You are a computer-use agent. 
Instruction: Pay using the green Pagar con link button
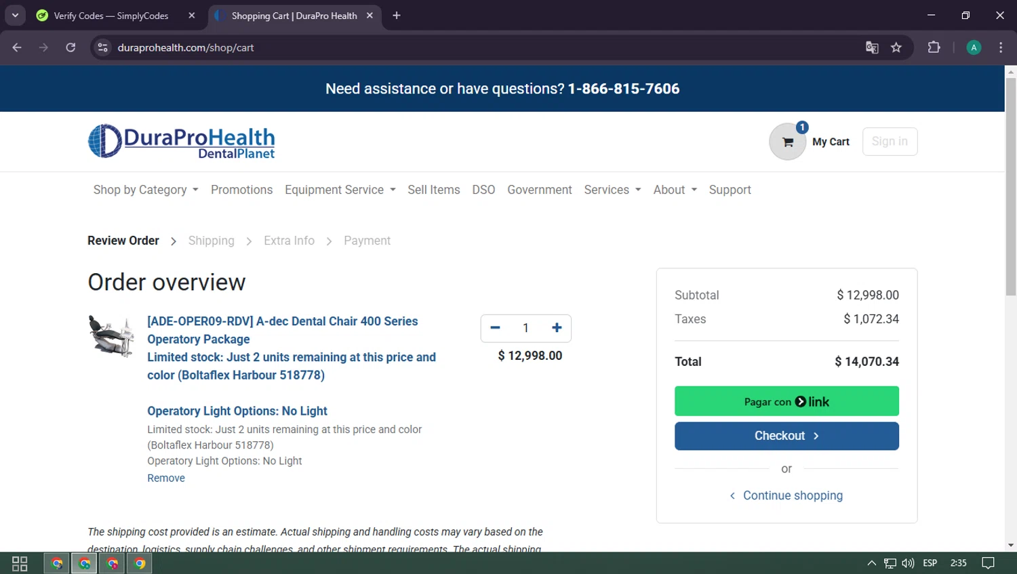click(786, 401)
